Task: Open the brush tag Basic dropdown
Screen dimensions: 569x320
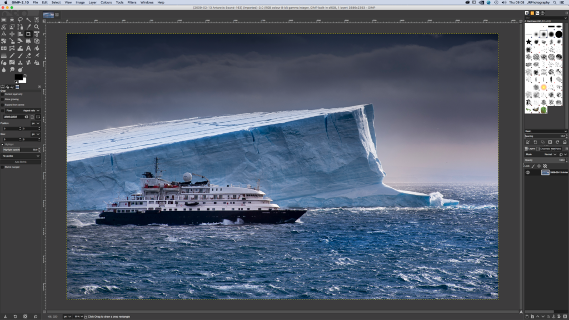Action: click(546, 131)
